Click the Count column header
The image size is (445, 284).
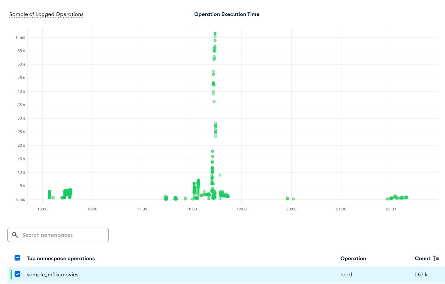pos(422,258)
